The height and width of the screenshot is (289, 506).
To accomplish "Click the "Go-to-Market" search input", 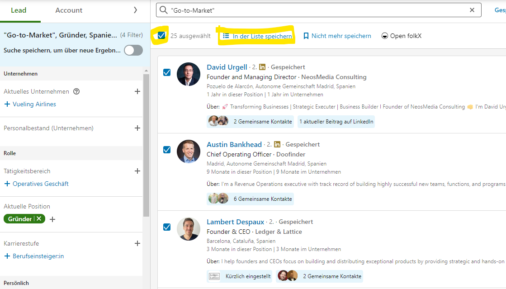I will click(318, 10).
